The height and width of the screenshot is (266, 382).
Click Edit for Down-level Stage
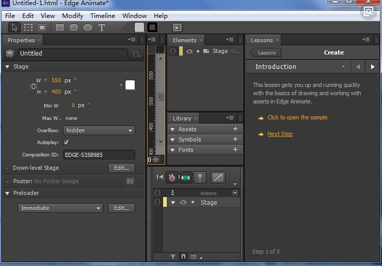click(x=121, y=168)
